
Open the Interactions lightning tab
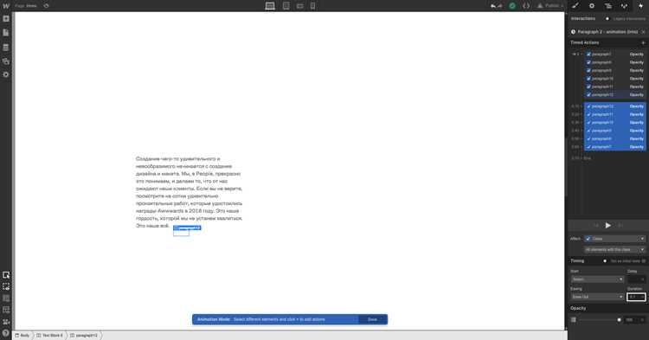click(x=640, y=6)
